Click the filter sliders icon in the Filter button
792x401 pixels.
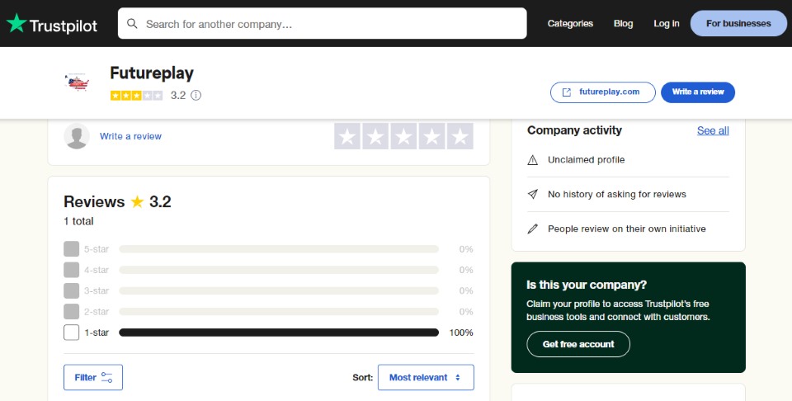point(106,377)
